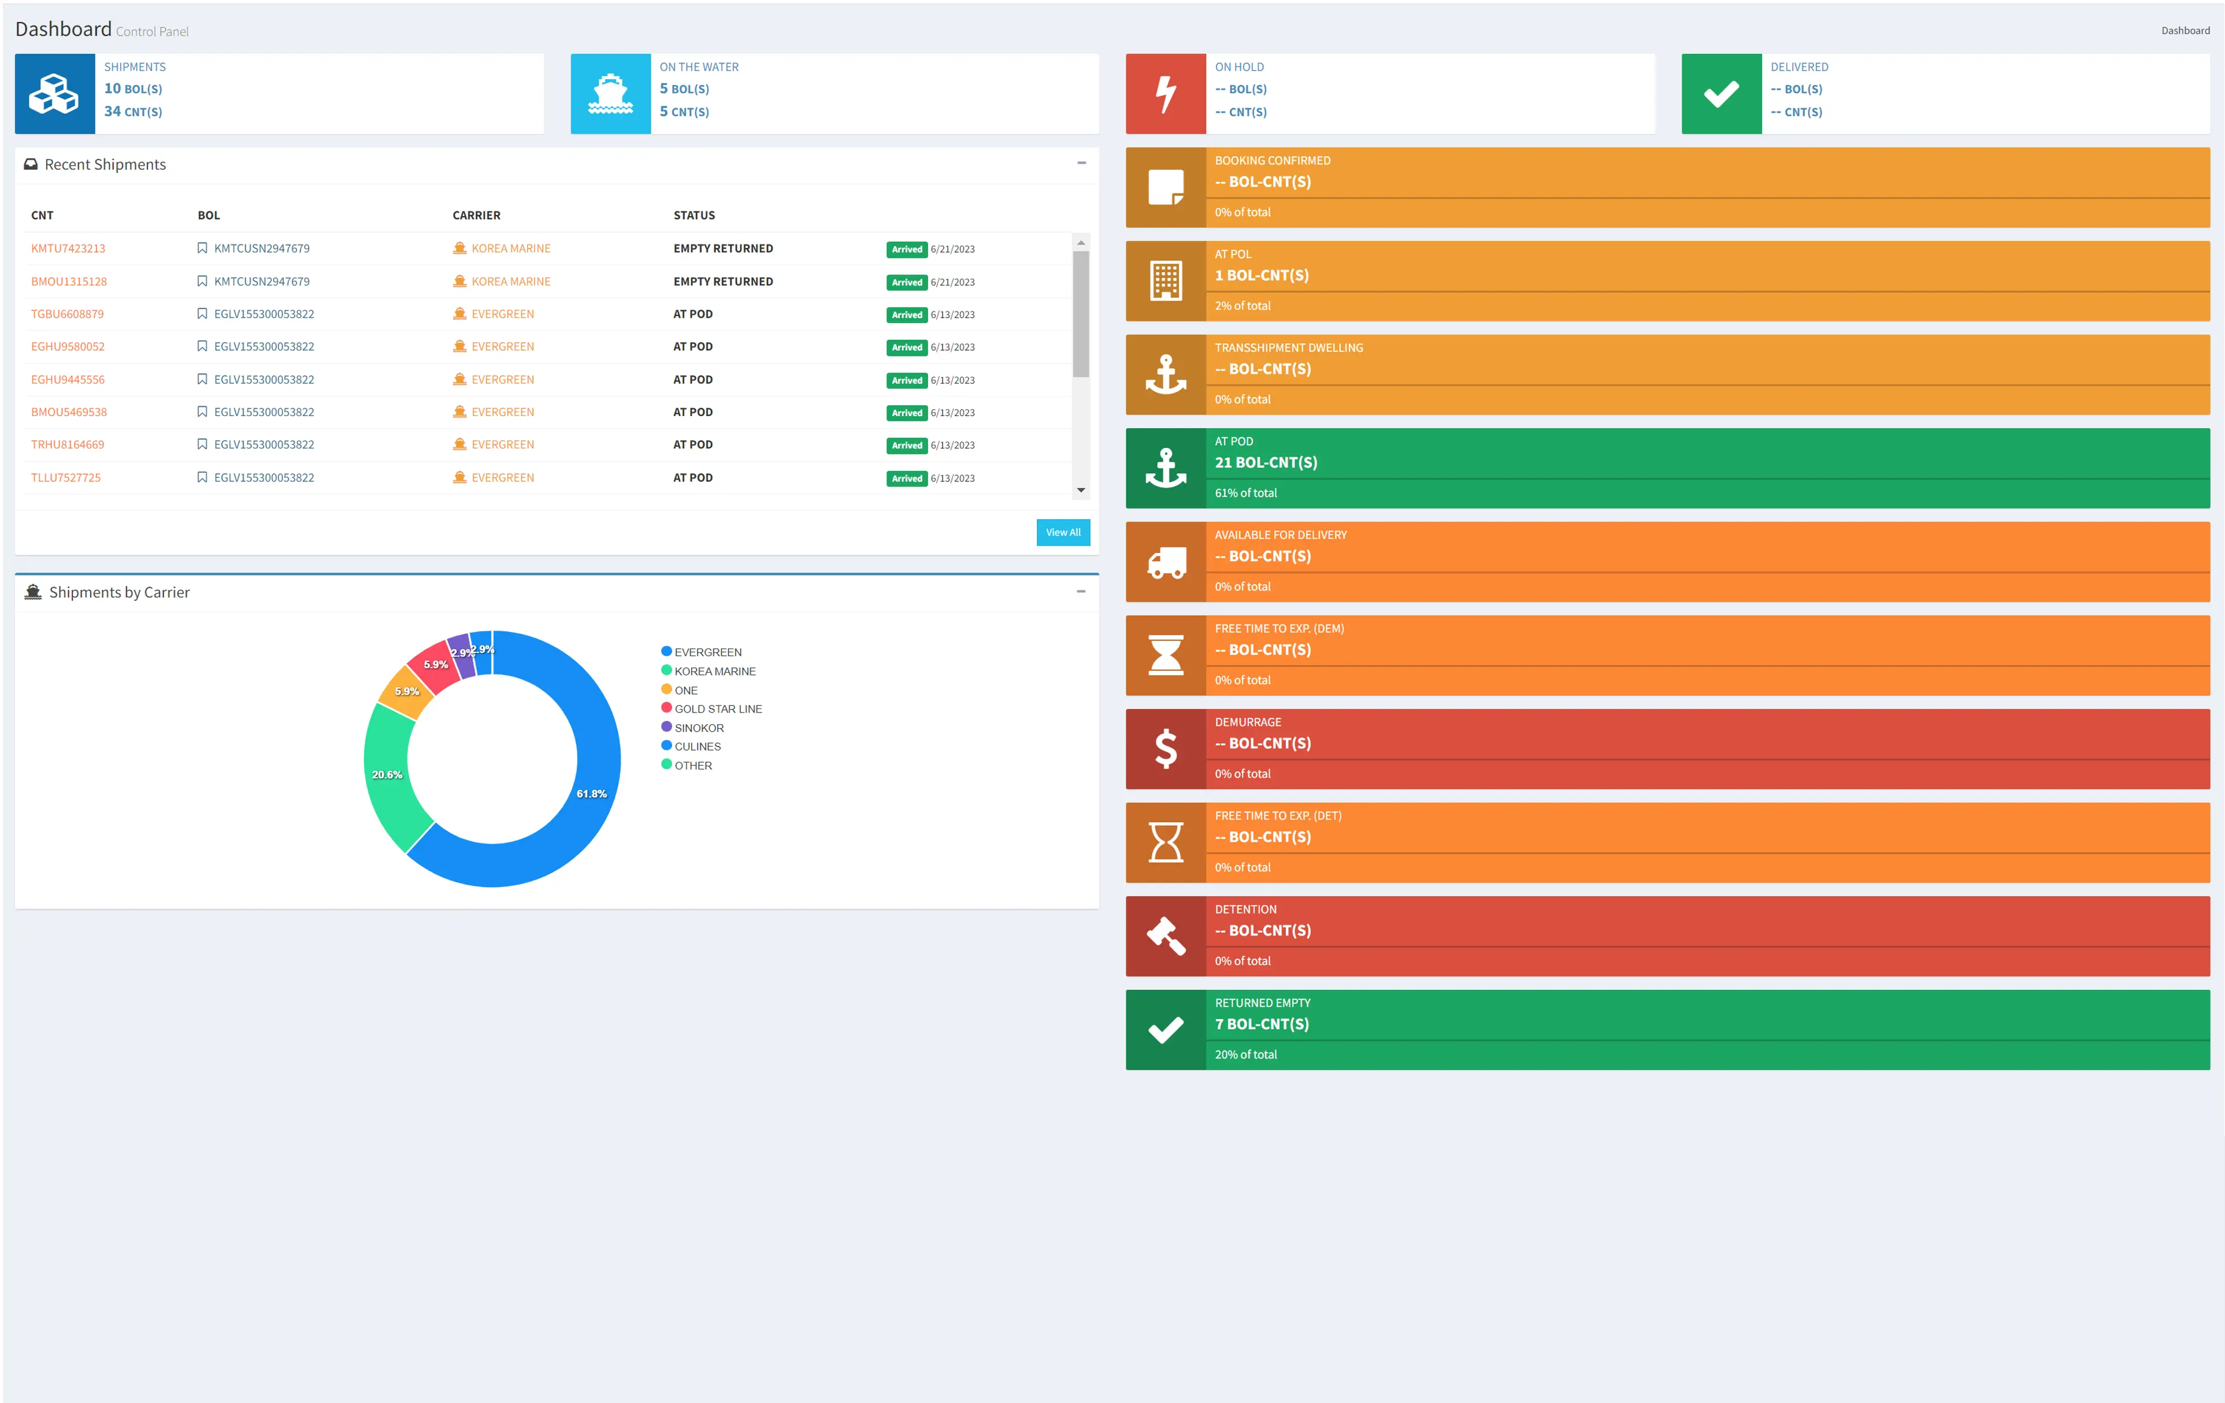Click the shipments box icon
The image size is (2225, 1403).
[x=54, y=92]
